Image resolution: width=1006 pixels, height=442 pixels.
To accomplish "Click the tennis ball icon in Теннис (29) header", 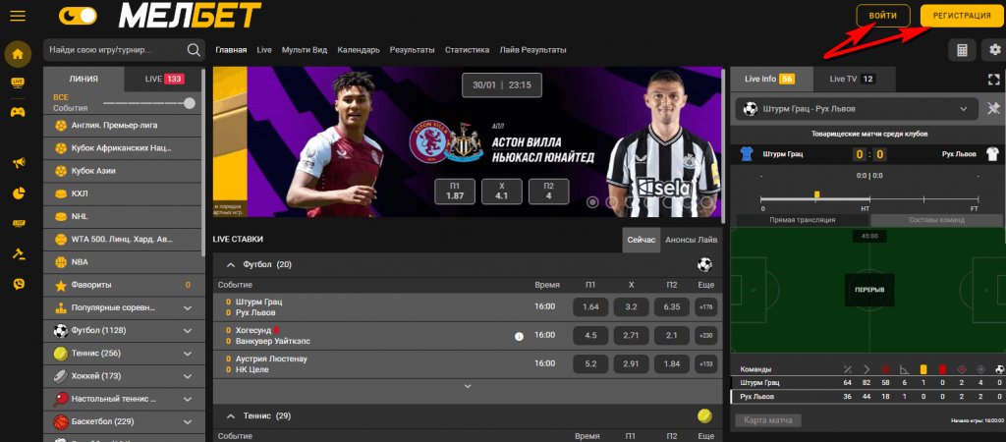I will click(704, 415).
